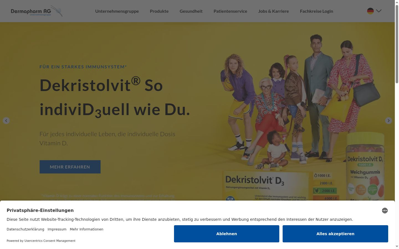Click scrollbar up arrow at top
The width and height of the screenshot is (399, 249).
tap(397, 2)
